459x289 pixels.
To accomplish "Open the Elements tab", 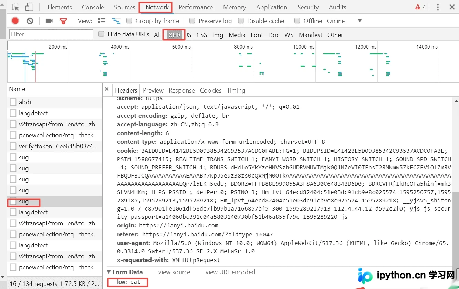I will click(x=60, y=7).
